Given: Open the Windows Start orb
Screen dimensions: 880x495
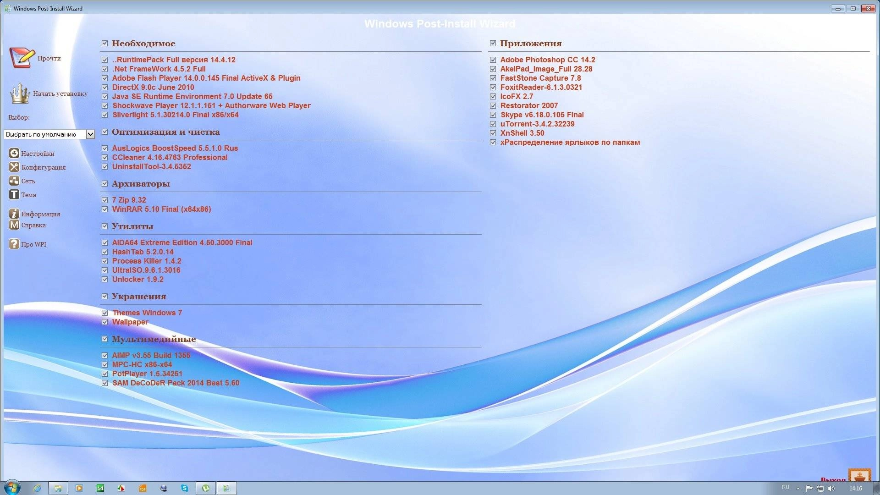Looking at the screenshot, I should (x=12, y=488).
